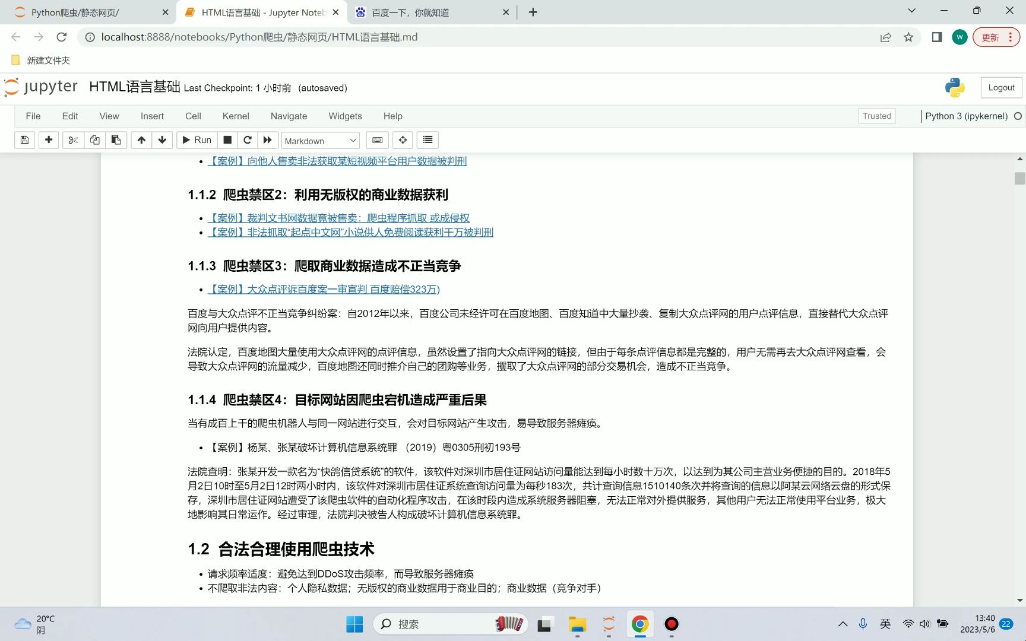Open the Kernel menu
This screenshot has height=641, width=1026.
[236, 116]
